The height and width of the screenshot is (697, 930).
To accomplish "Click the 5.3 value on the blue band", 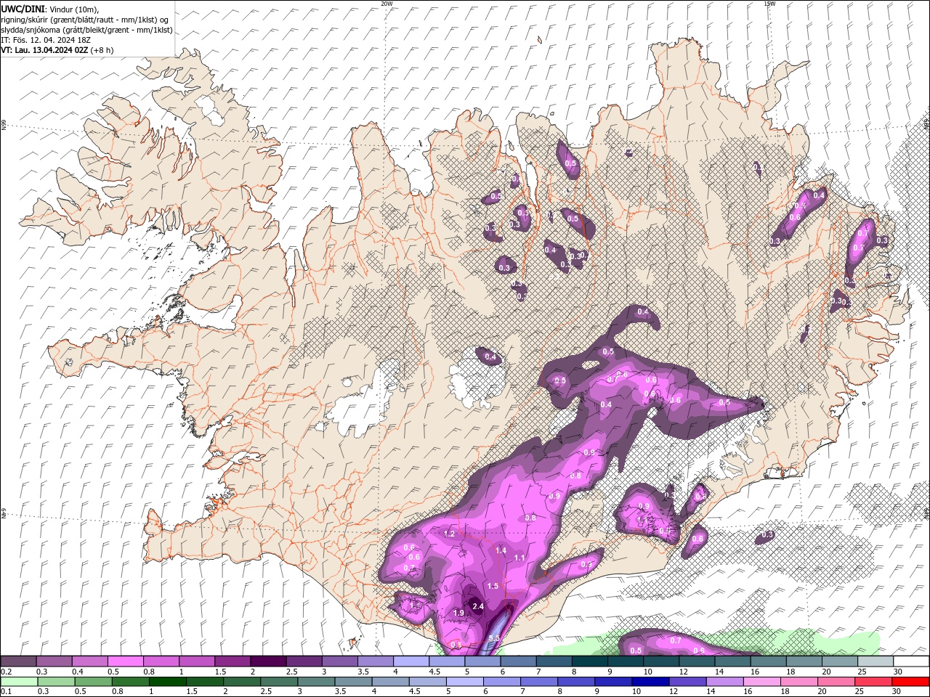I will pos(494,638).
